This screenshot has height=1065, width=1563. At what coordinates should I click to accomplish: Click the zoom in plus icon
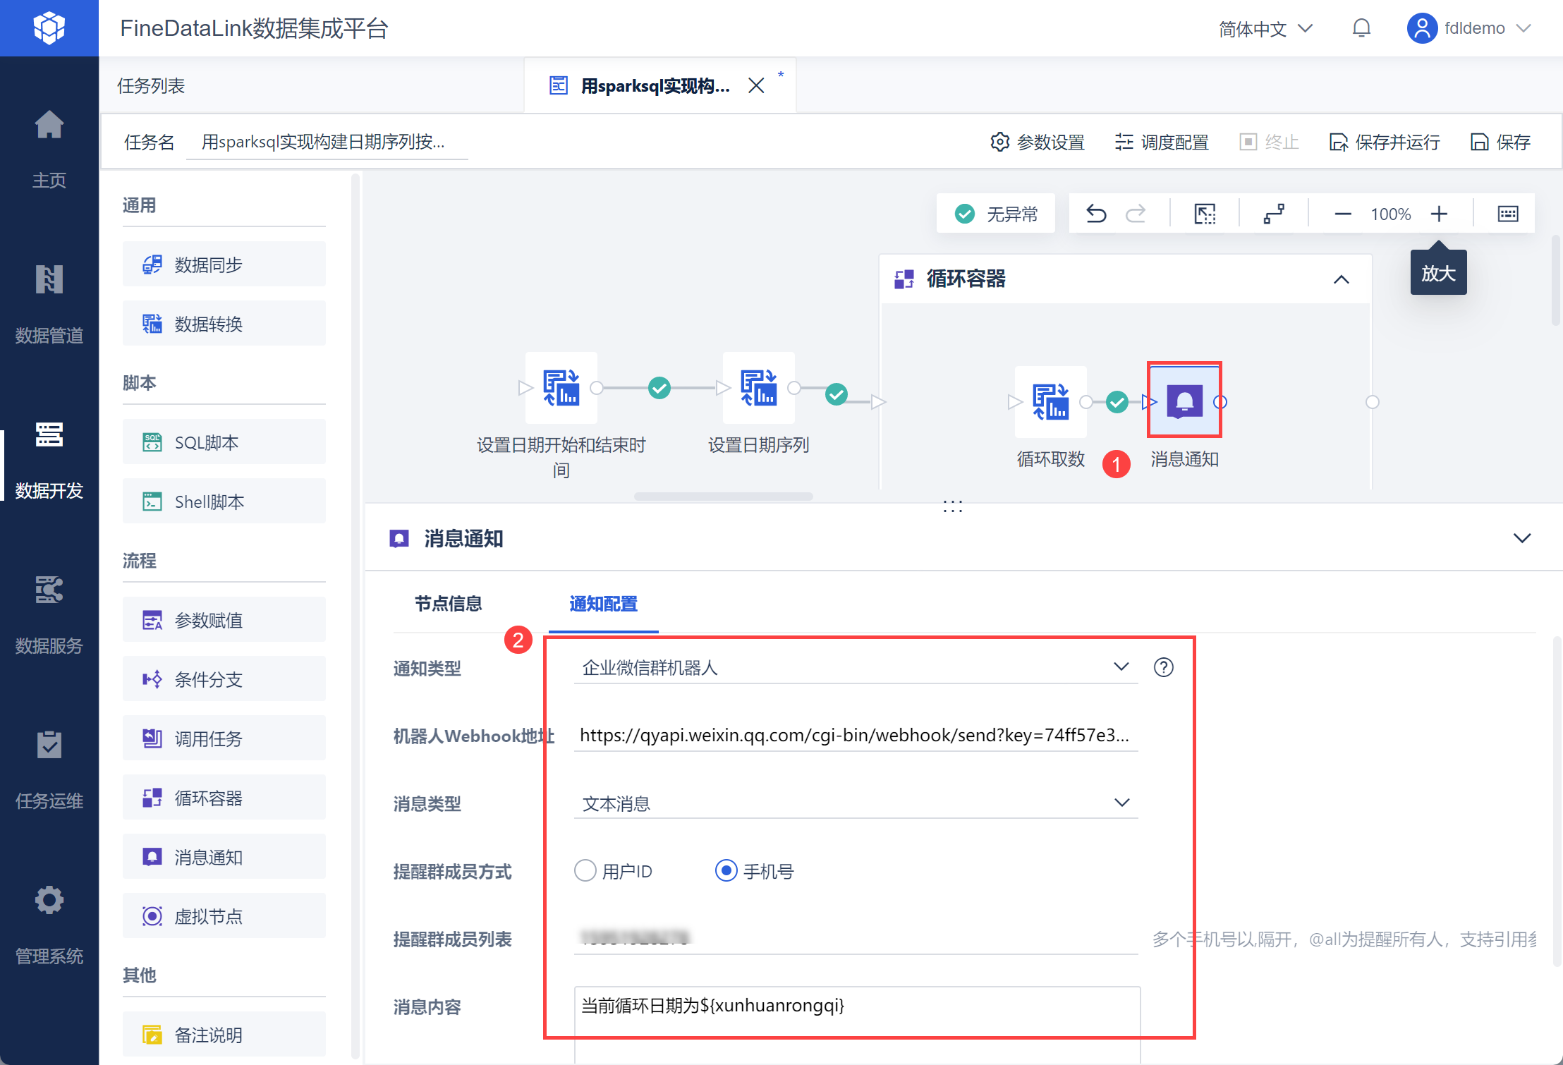pos(1439,214)
